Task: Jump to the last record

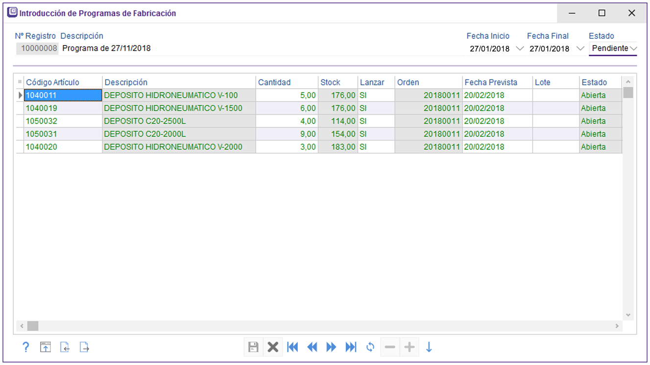Action: (x=351, y=347)
